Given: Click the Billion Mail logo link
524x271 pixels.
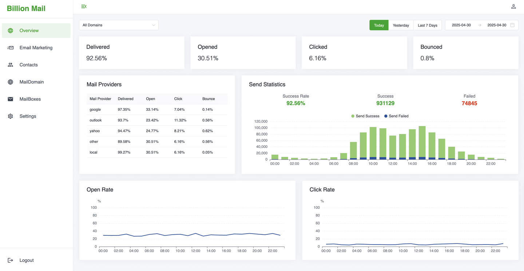Looking at the screenshot, I should [26, 9].
